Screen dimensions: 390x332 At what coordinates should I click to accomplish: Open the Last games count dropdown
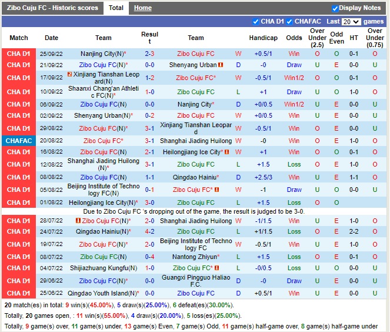click(351, 22)
